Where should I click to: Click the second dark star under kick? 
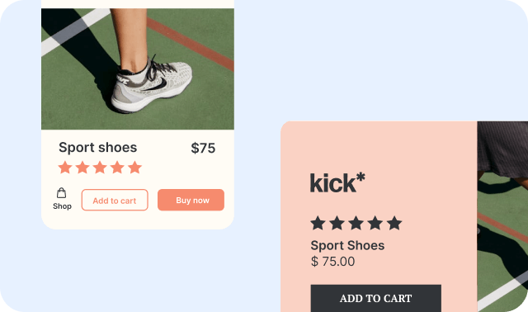pos(337,224)
